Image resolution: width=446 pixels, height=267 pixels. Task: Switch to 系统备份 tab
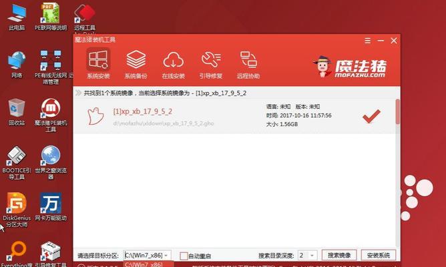(x=136, y=64)
